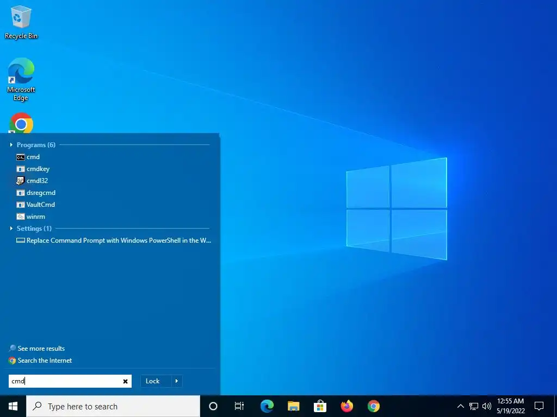Click the cmd black console icon
The image size is (557, 417).
point(21,157)
